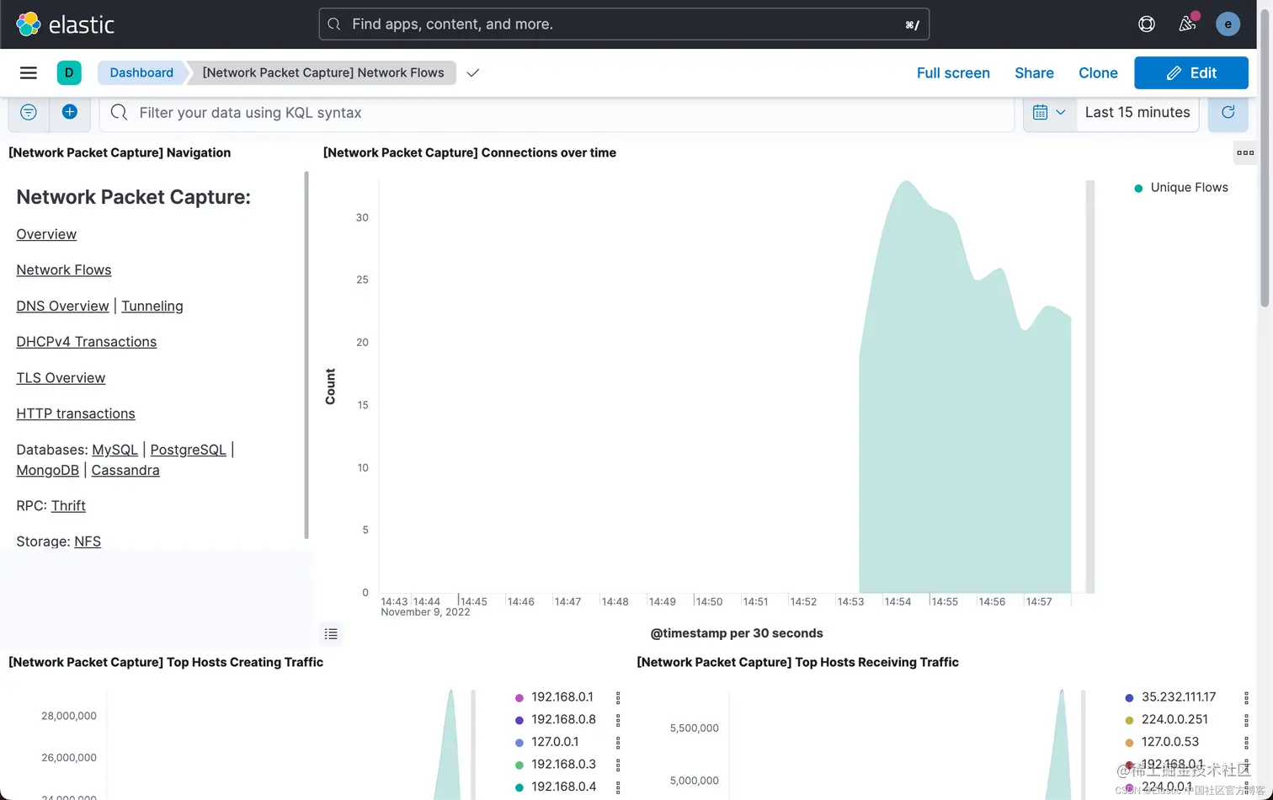The height and width of the screenshot is (800, 1273).
Task: Click the Elastic logo
Action: point(65,24)
